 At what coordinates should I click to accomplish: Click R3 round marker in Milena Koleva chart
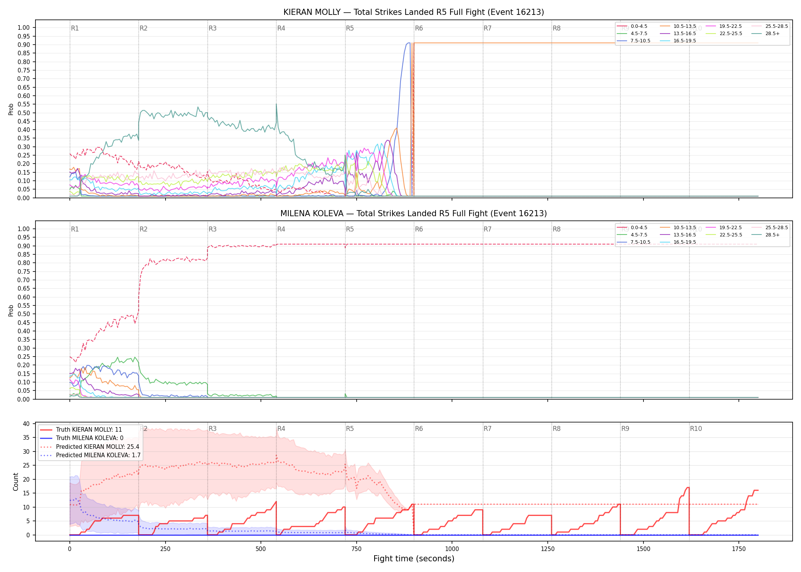[x=212, y=229]
